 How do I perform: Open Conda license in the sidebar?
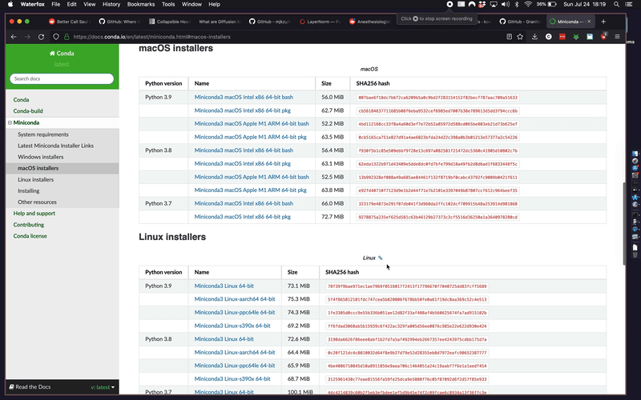[30, 236]
